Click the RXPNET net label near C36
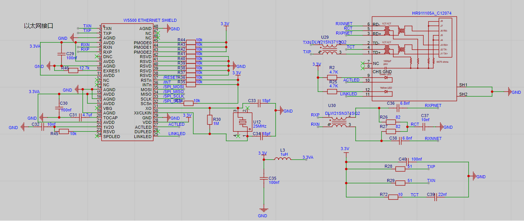The height and width of the screenshot is (221, 524). pyautogui.click(x=433, y=106)
